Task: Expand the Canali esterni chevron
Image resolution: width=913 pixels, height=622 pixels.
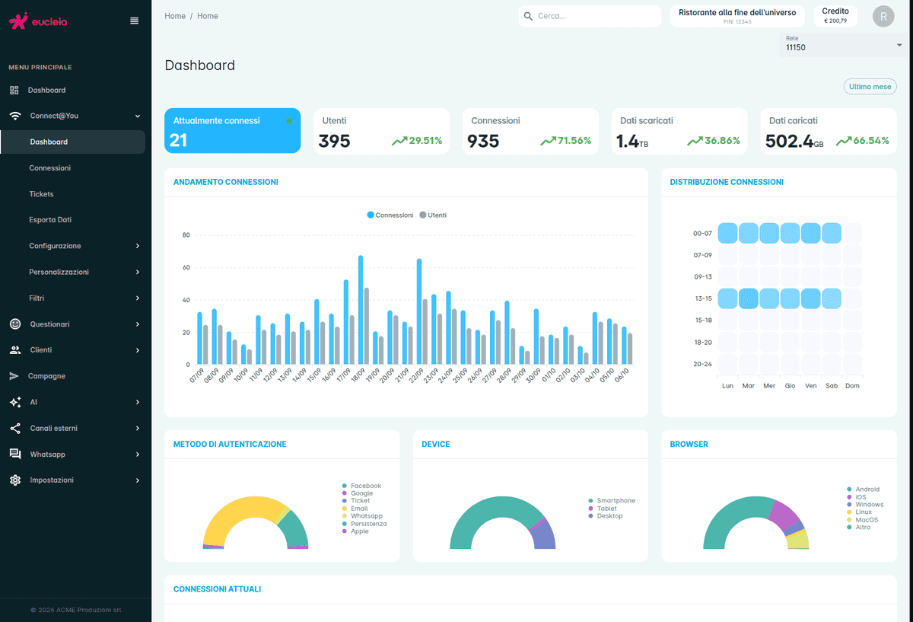Action: click(138, 428)
